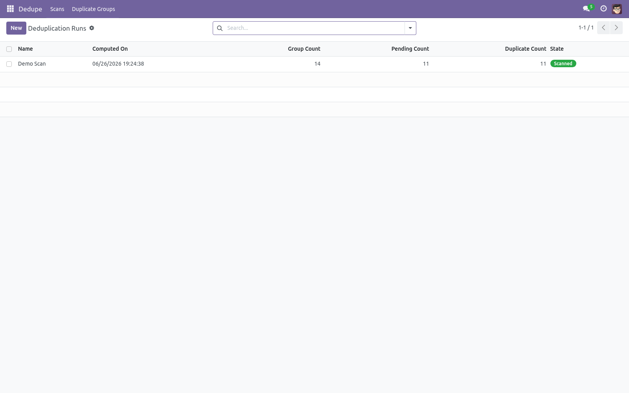Screen dimensions: 629x393
Task: Go to the next page arrow
Action: click(x=616, y=28)
